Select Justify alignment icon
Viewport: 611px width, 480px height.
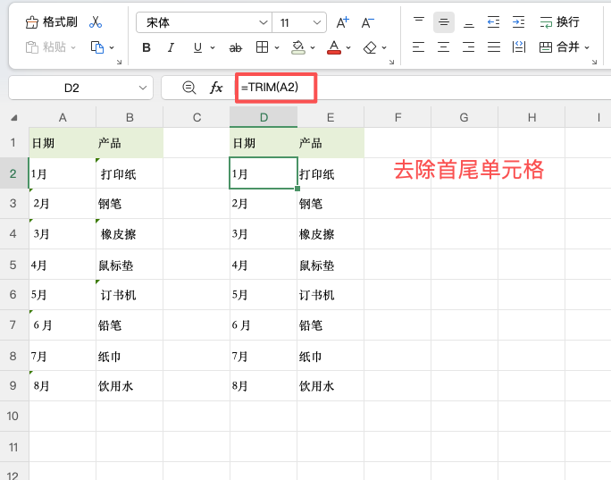[494, 47]
